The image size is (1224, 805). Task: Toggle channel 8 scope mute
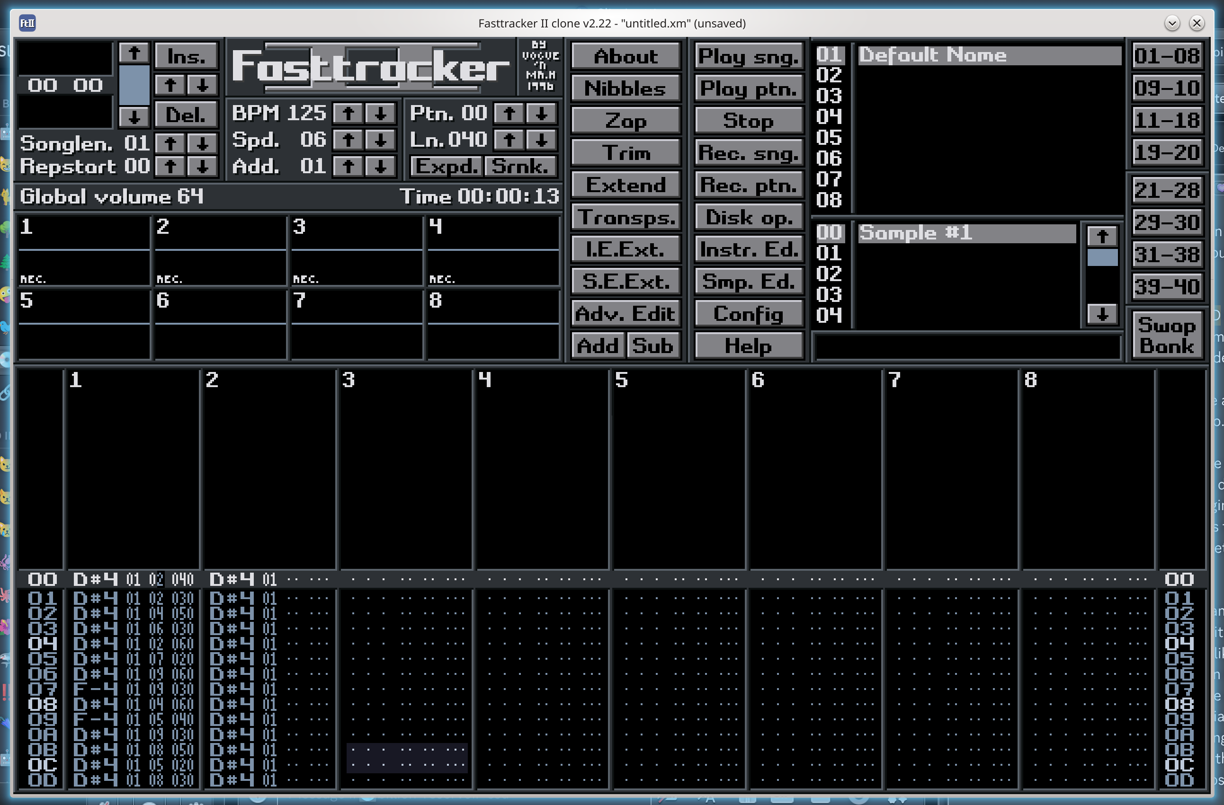493,324
